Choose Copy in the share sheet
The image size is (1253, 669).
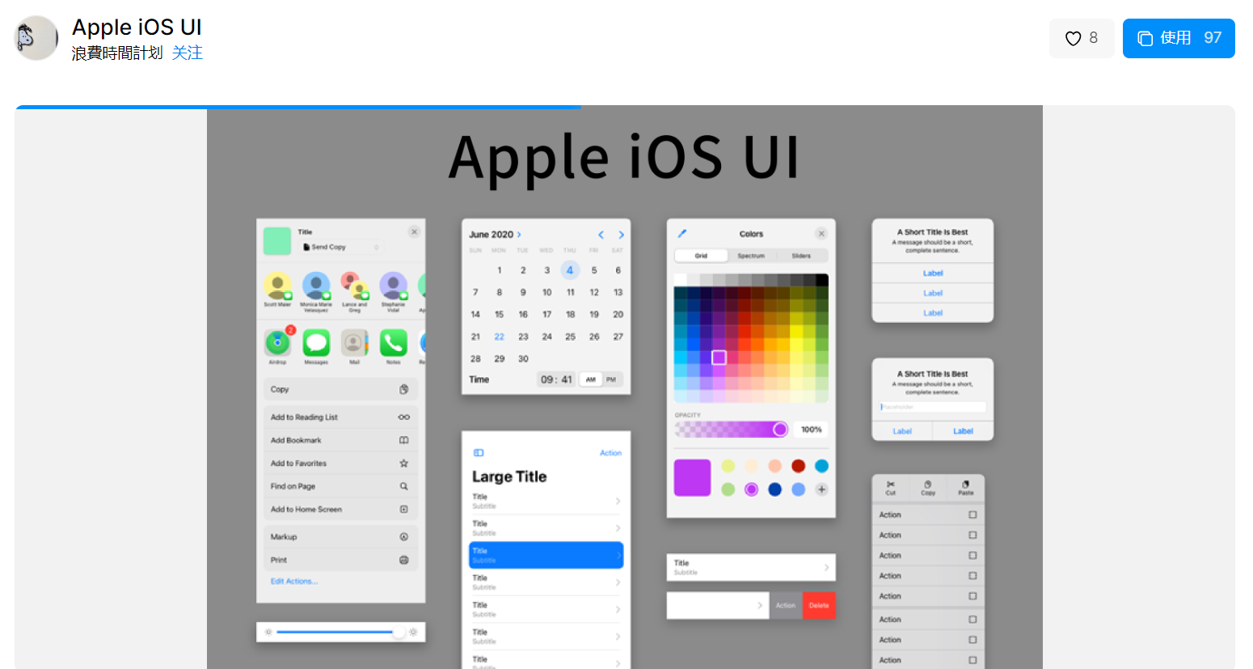[340, 389]
